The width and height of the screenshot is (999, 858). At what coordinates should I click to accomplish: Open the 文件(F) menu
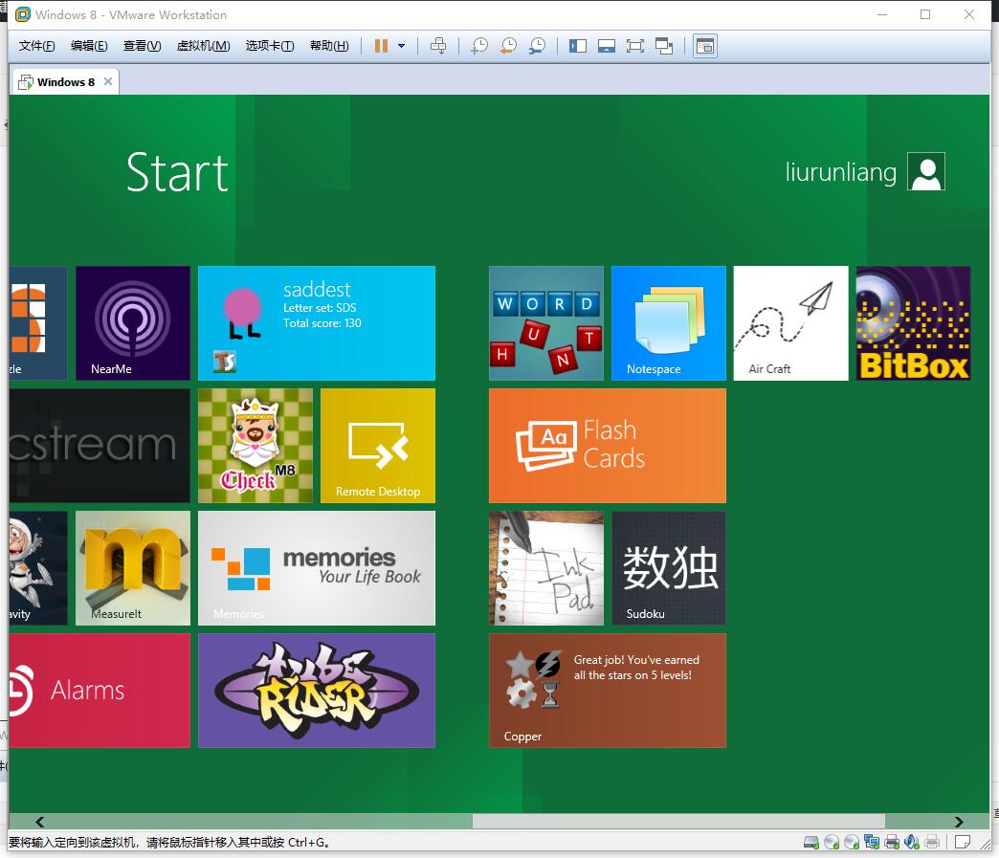(37, 46)
